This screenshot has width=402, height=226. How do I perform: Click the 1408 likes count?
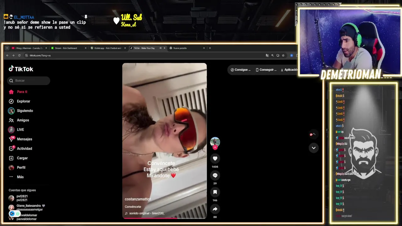click(215, 167)
